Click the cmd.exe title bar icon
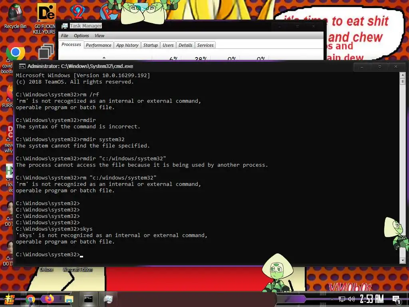The height and width of the screenshot is (307, 409). 22,66
